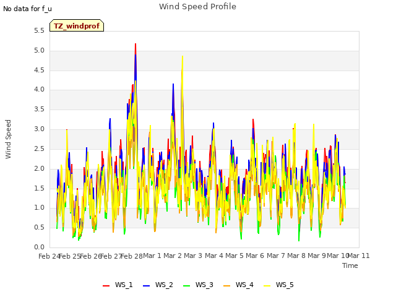396x297 pixels.
Task: Click the 4.5 y-axis tick label
Action: click(x=39, y=70)
